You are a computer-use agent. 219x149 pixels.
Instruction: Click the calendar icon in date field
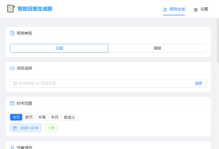tap(15, 128)
